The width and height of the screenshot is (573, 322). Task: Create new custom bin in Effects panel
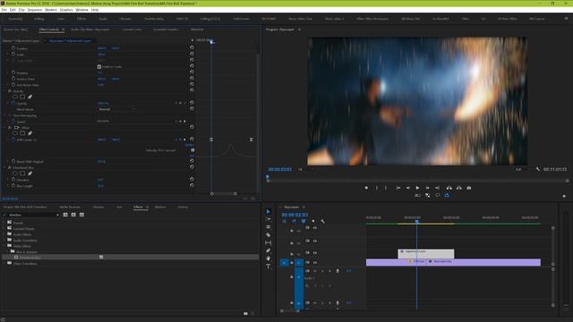click(245, 313)
